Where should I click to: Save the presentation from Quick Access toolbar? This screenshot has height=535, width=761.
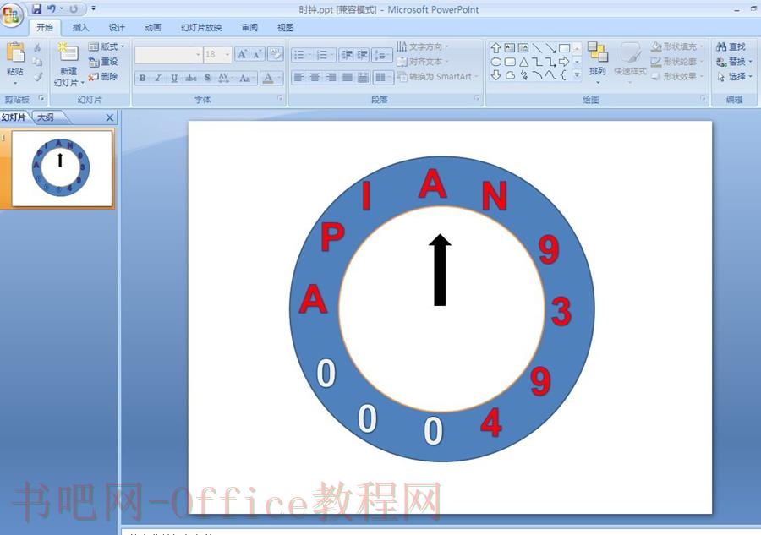(x=36, y=8)
